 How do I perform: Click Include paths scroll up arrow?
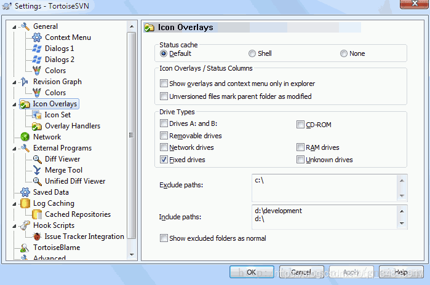point(402,211)
